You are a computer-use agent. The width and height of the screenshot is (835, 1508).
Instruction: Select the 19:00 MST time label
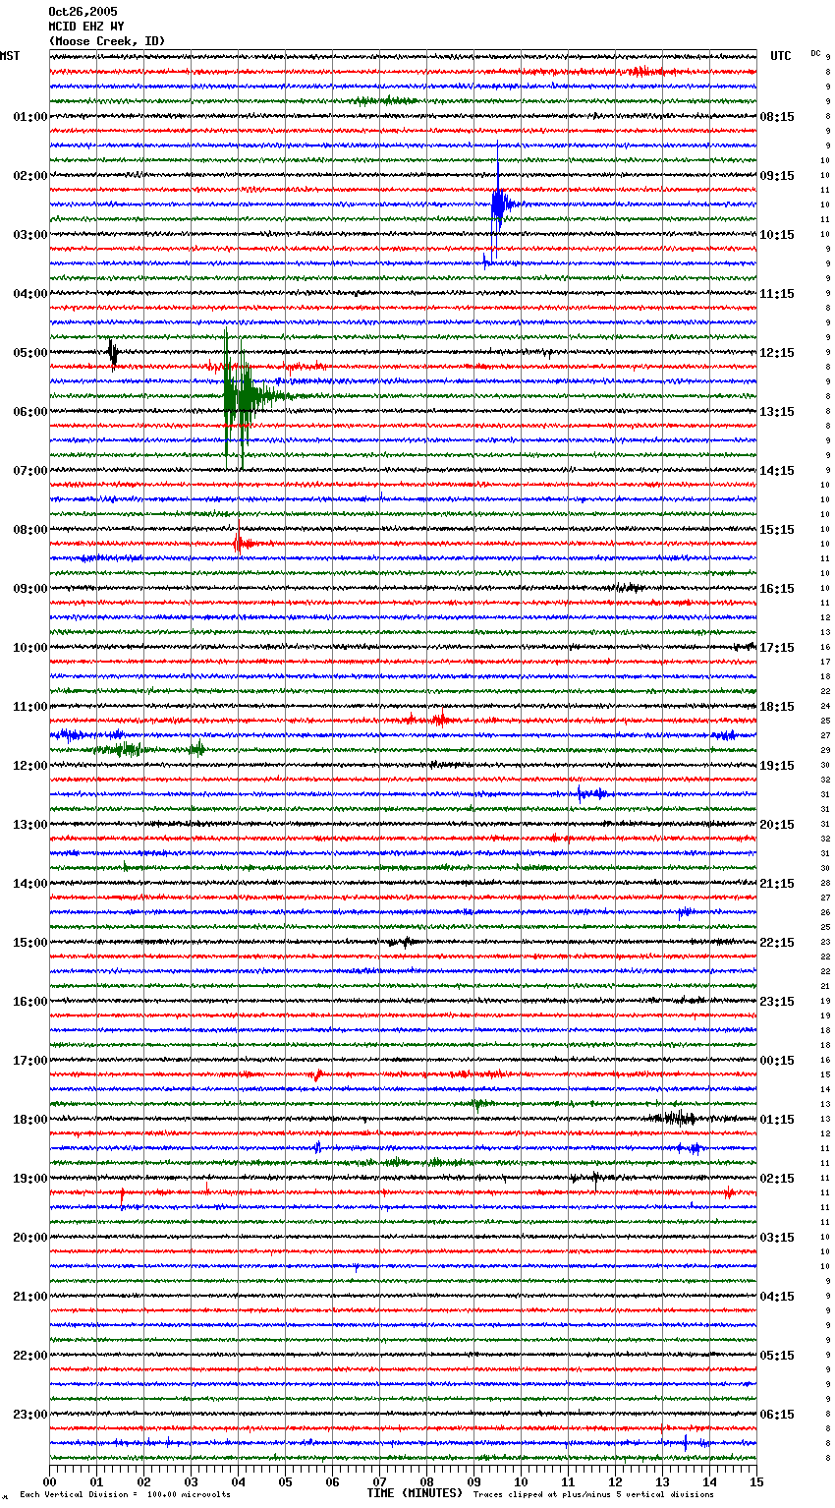tap(29, 1179)
